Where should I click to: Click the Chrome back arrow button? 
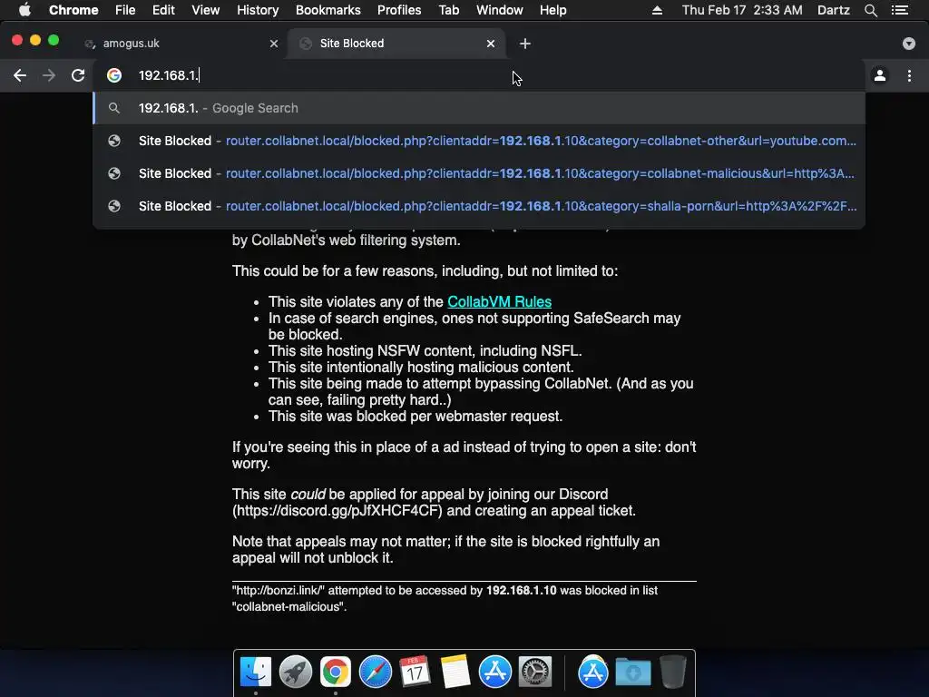[x=20, y=75]
